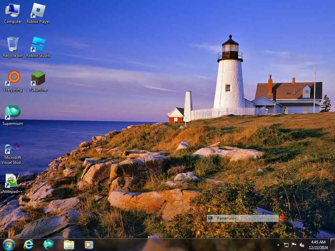Open Supermium from the taskbar
The image size is (335, 251).
[48, 244]
